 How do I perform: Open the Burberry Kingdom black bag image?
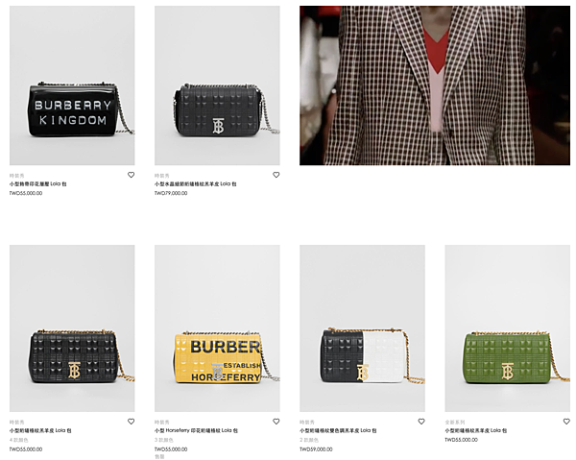click(x=72, y=85)
